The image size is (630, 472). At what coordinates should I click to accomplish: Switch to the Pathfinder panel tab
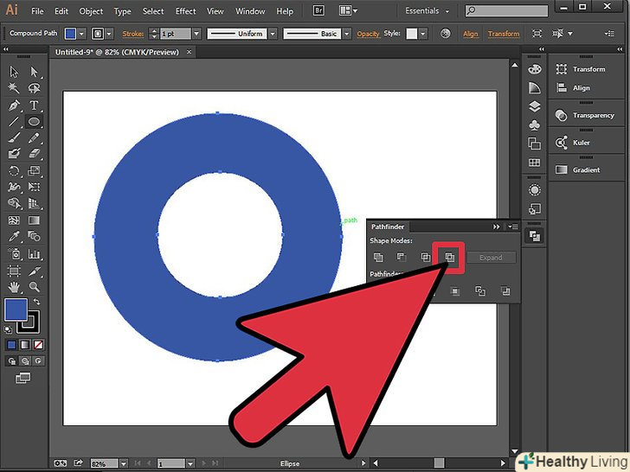coord(388,226)
